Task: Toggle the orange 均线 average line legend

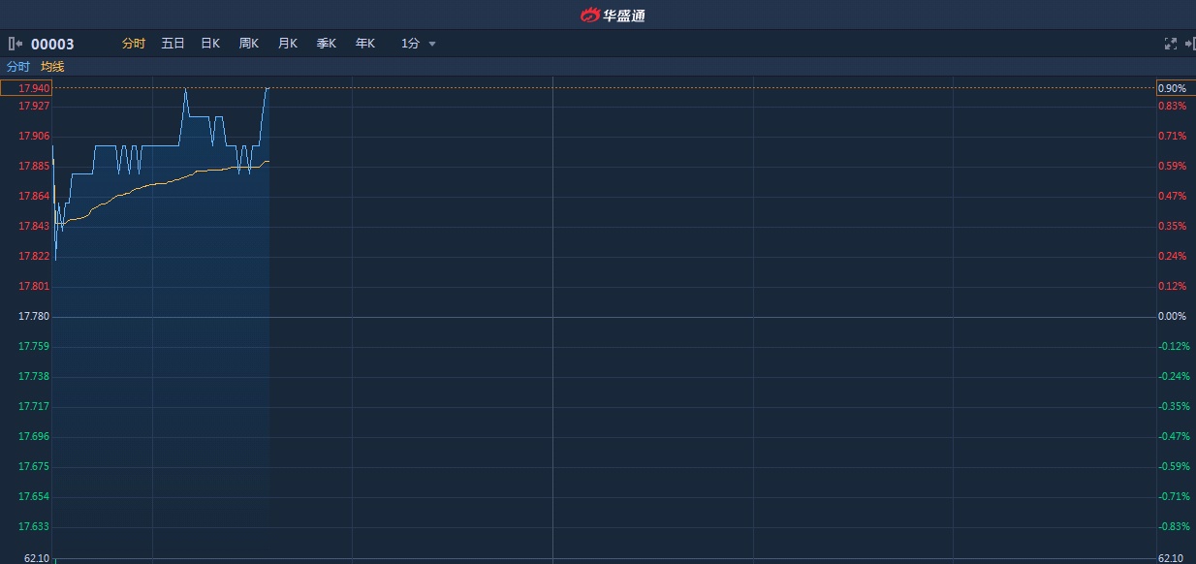Action: point(52,67)
